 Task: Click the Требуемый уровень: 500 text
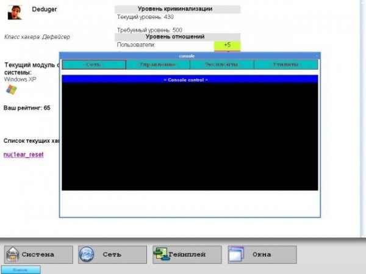coord(149,30)
